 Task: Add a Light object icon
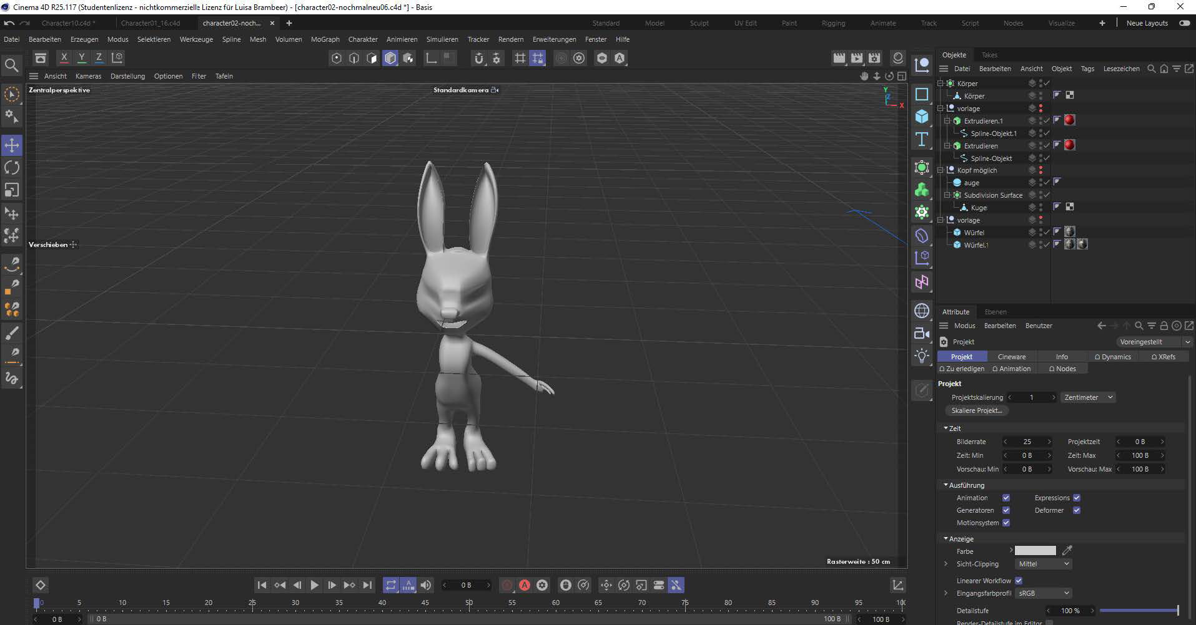pos(922,356)
